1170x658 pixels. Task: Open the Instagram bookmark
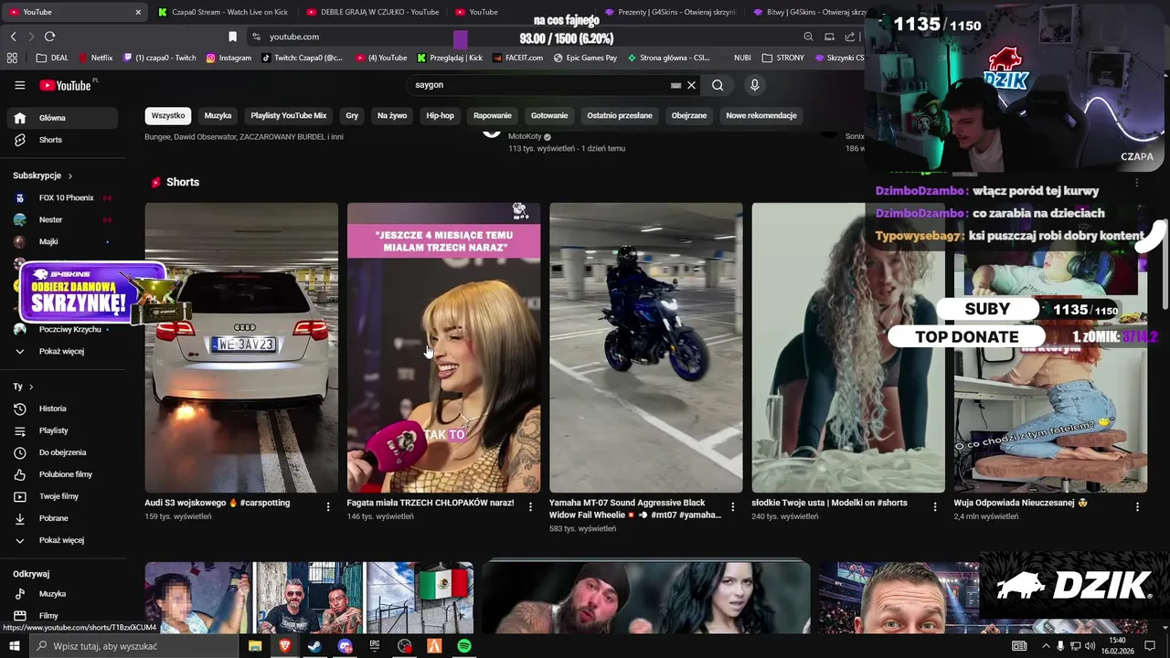(x=229, y=58)
